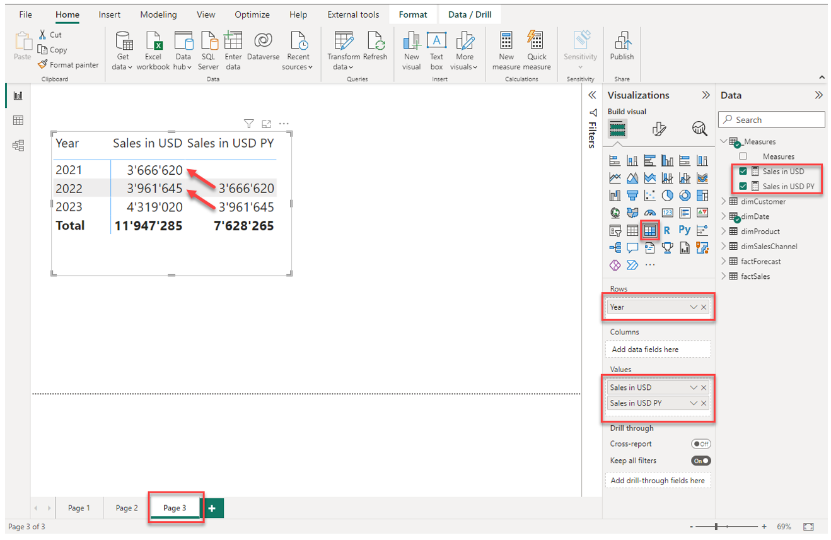Image resolution: width=831 pixels, height=540 pixels.
Task: Switch to Model view in sidebar
Action: [x=18, y=146]
